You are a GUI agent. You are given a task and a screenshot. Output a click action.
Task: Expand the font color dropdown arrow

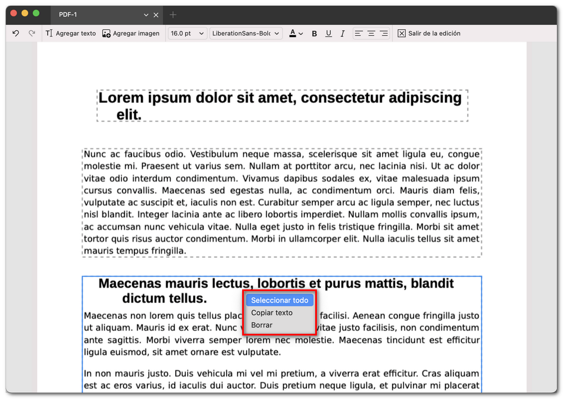(301, 33)
